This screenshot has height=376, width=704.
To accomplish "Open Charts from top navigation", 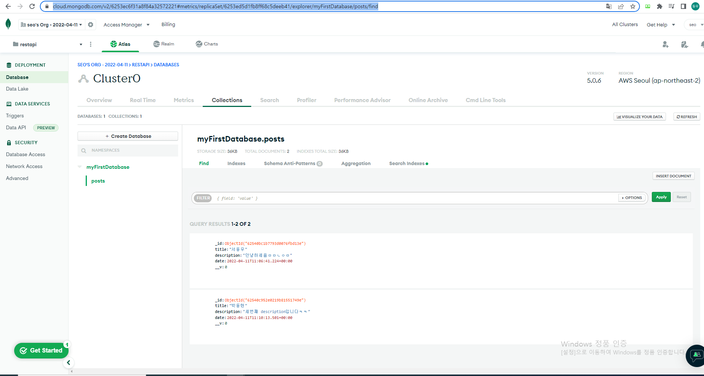I will 206,44.
